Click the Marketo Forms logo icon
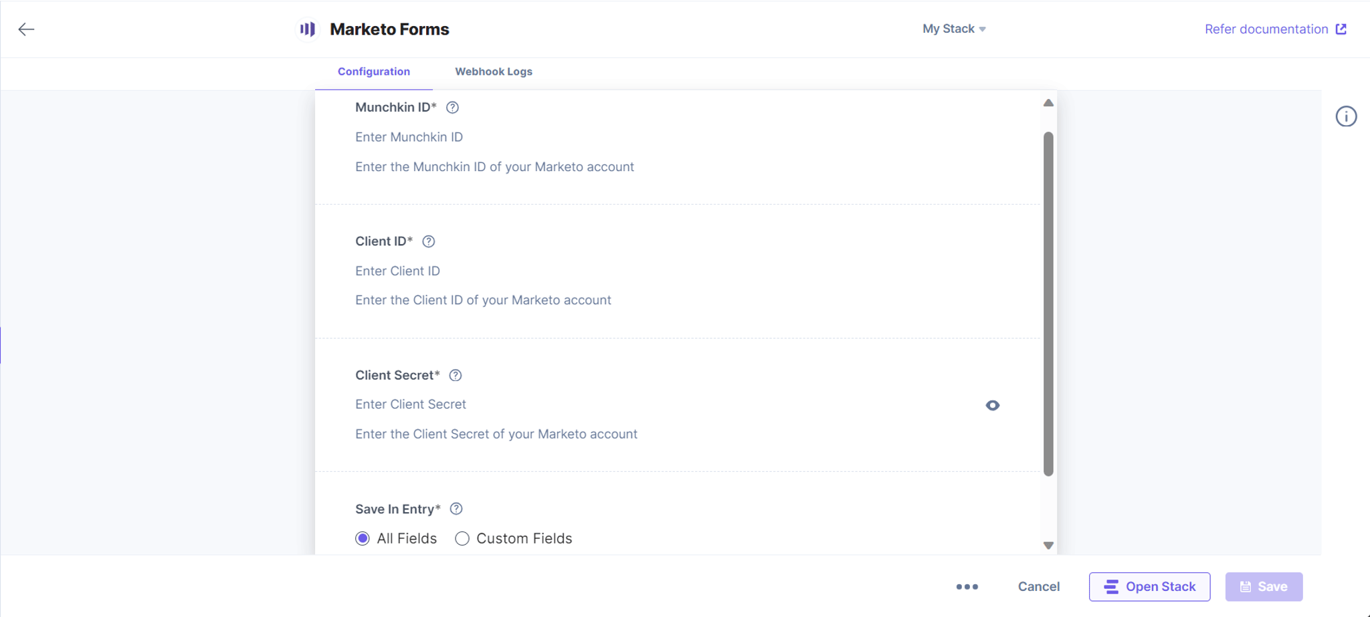The width and height of the screenshot is (1370, 617). click(307, 29)
